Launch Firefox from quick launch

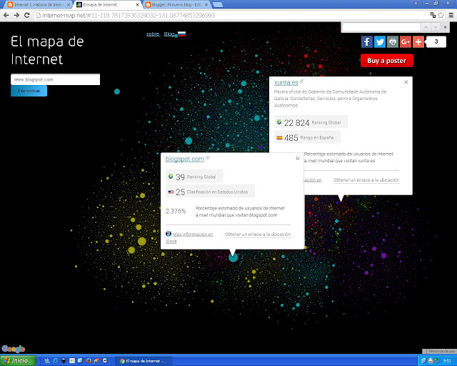point(89,361)
